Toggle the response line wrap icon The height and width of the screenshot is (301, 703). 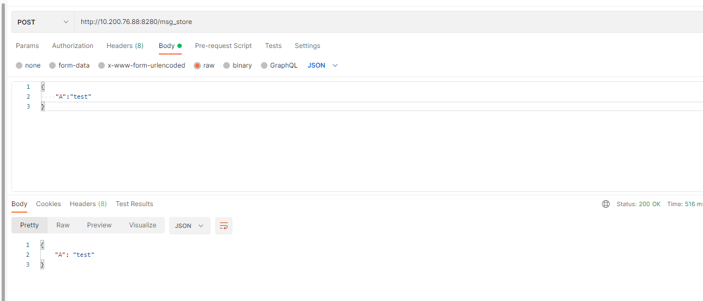tap(224, 226)
